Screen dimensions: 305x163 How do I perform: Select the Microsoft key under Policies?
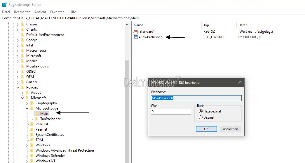pos(38,98)
